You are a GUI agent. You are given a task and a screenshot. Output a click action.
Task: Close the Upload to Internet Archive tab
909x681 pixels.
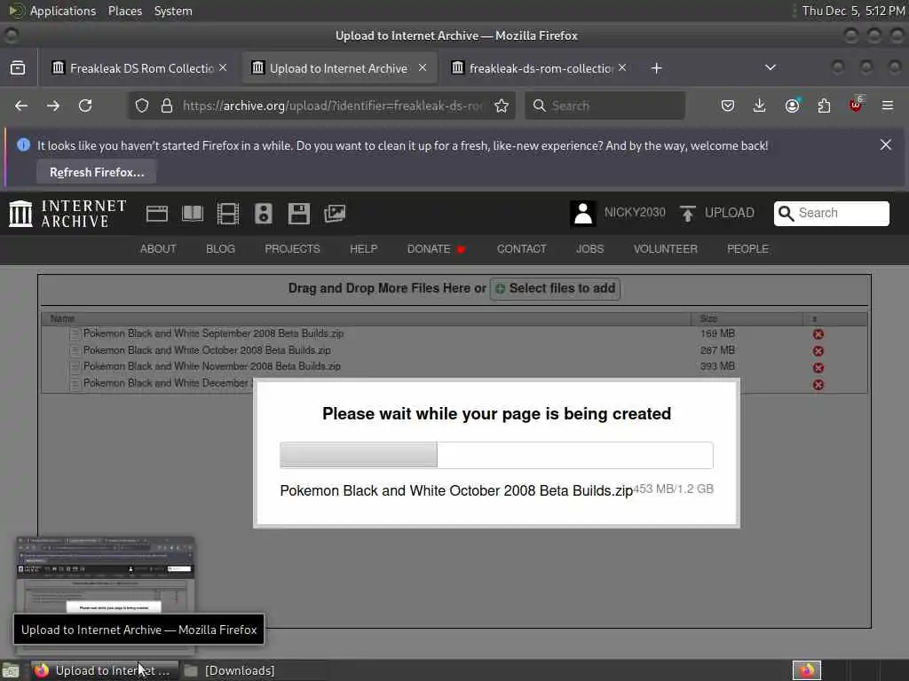pyautogui.click(x=423, y=67)
